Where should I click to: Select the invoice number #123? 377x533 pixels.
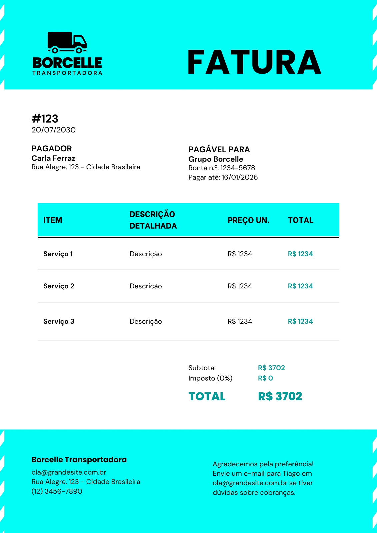pyautogui.click(x=45, y=119)
